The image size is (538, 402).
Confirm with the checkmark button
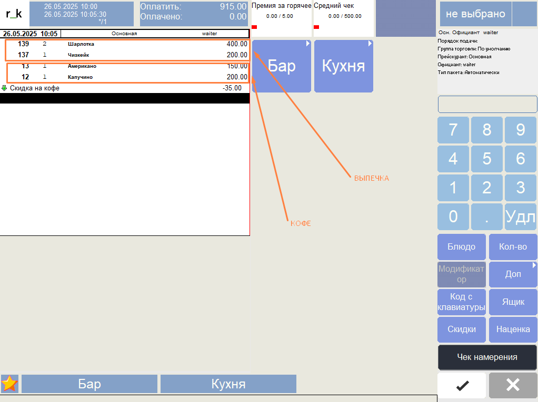[462, 385]
